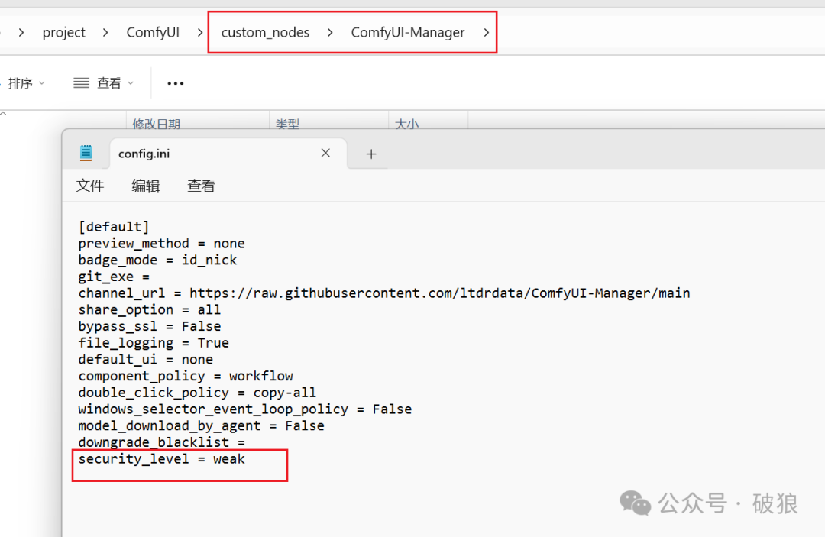Click the file_logging = True line

(154, 343)
